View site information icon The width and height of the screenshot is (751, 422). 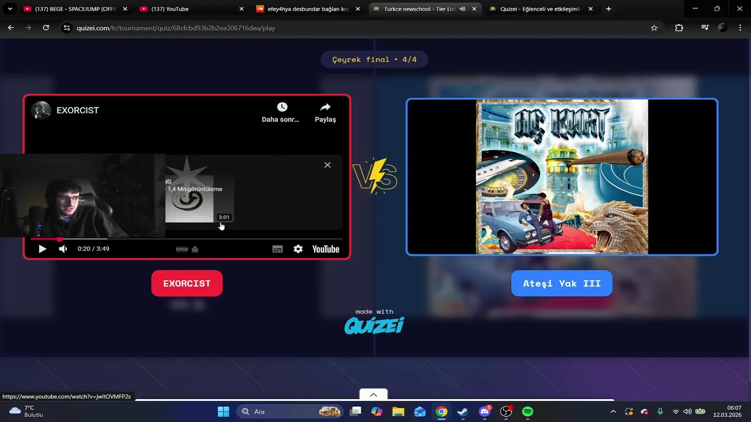(67, 28)
